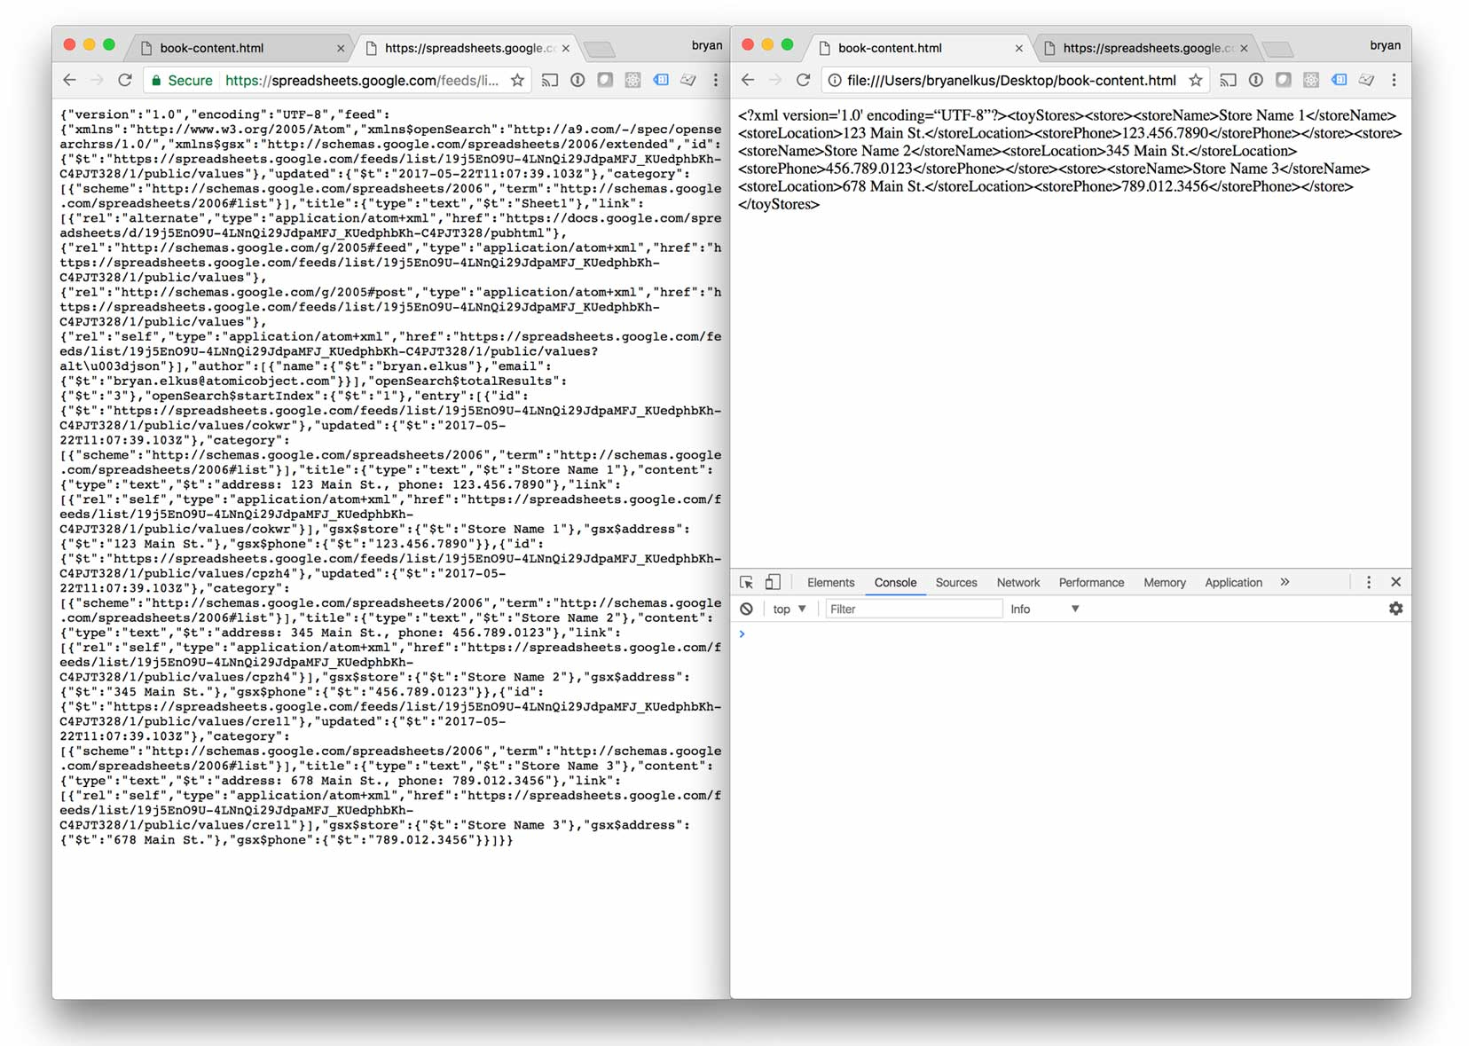Screen dimensions: 1469x1046
Task: Open the Sources tab in DevTools
Action: [x=956, y=583]
